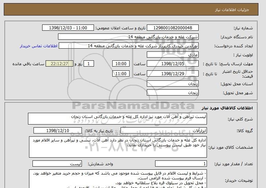Click the مشخصات کالای مورد نیاز text area

coord(118,147)
